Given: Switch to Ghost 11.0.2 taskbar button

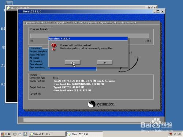Looking at the screenshot, I should click(x=47, y=134).
